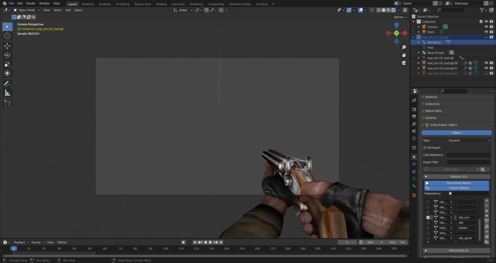Enable the HQ Export checkbox
The width and height of the screenshot is (496, 263).
click(425, 148)
